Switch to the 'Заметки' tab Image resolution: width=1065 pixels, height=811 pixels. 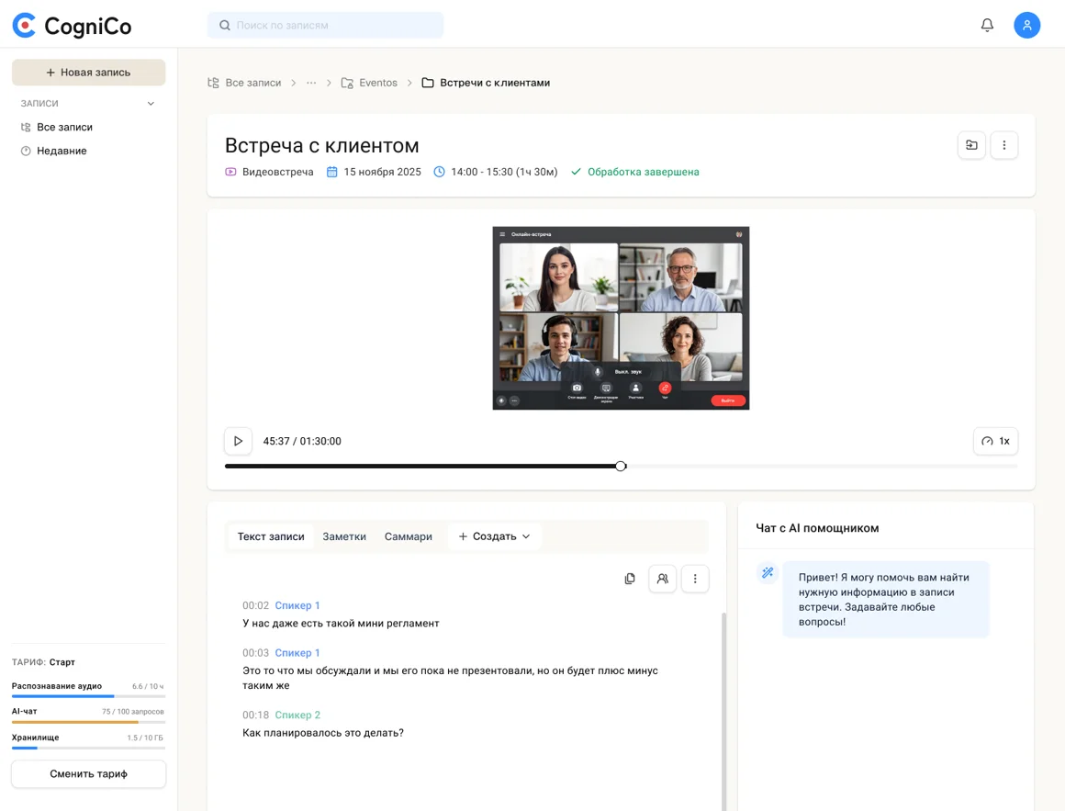[344, 535]
